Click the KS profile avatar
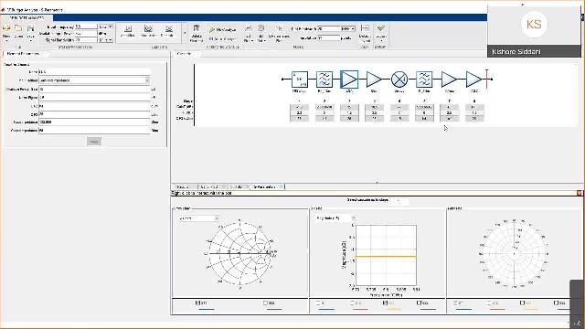 (x=534, y=25)
